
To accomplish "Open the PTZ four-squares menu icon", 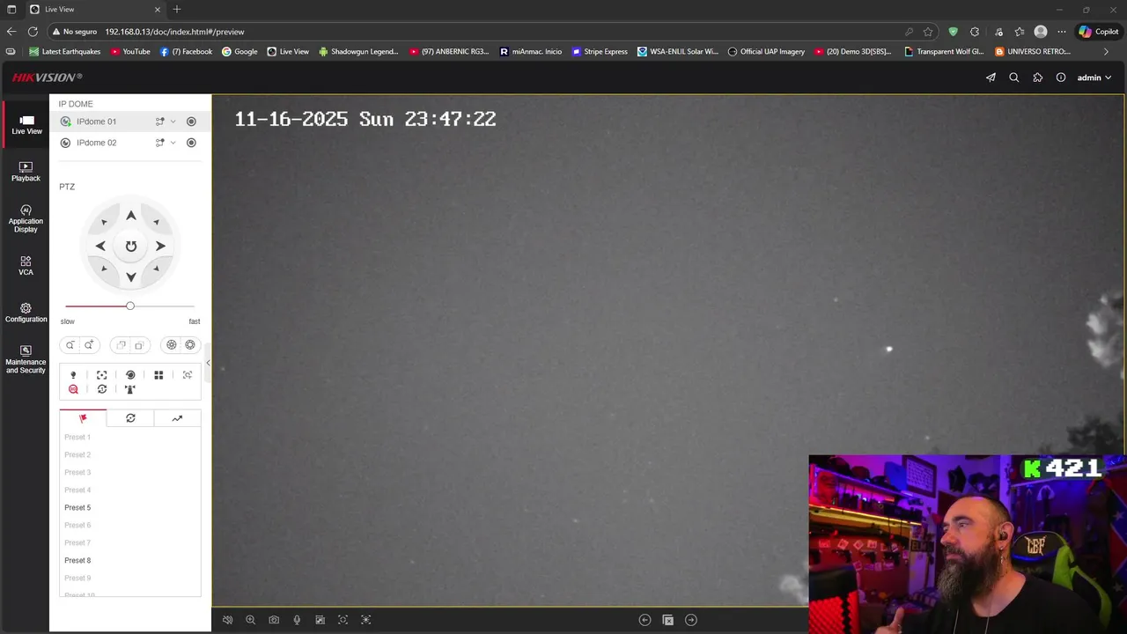I will (158, 375).
